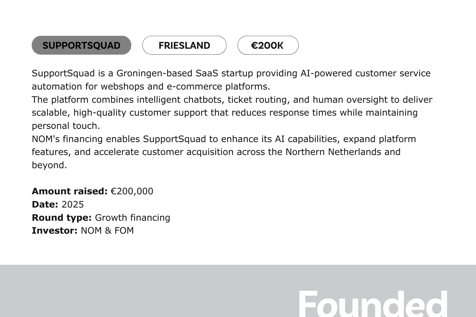
Task: Select the €200,000 amount value
Action: point(132,191)
